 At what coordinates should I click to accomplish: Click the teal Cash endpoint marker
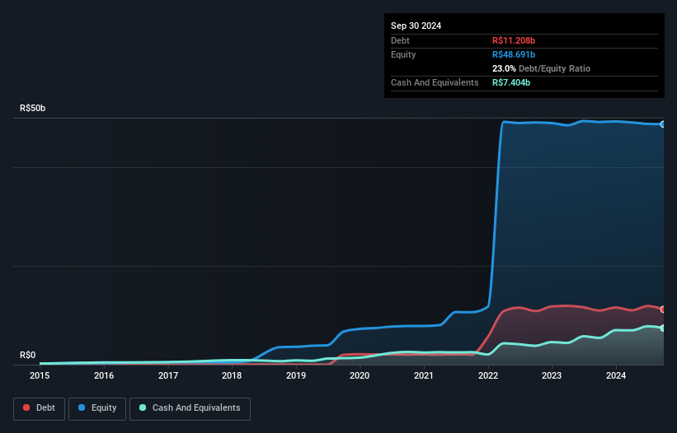pos(663,328)
